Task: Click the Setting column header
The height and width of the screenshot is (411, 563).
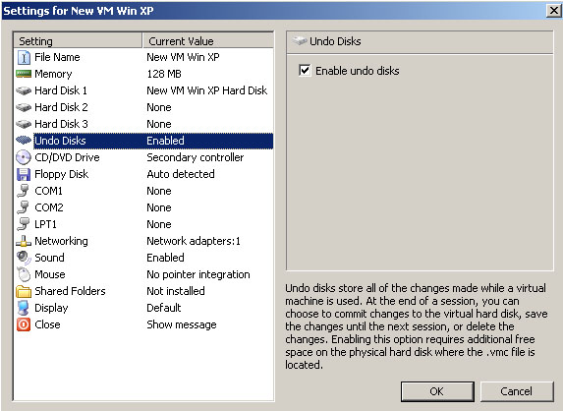Action: 78,40
